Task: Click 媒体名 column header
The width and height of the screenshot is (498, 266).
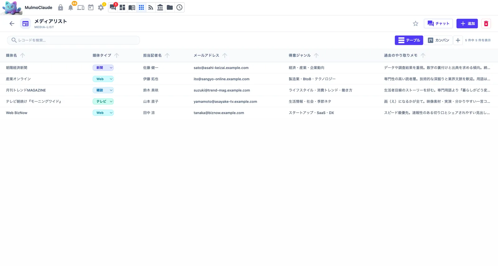Action: click(12, 55)
